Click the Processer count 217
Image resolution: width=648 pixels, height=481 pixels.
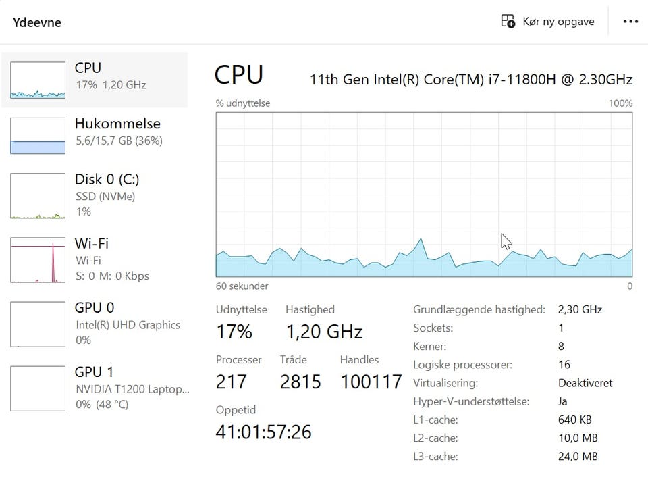(x=232, y=382)
